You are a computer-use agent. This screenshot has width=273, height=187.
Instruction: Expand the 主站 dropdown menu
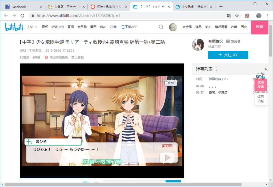(x=32, y=27)
